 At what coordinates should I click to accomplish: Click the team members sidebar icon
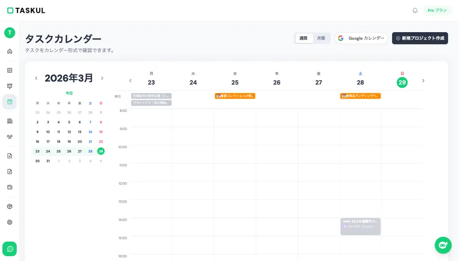pyautogui.click(x=10, y=137)
